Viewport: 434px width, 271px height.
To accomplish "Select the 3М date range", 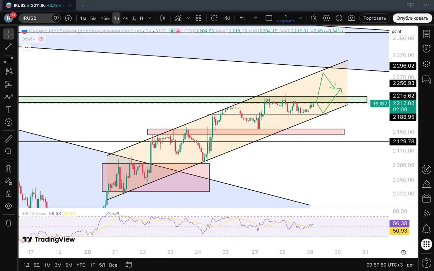I will point(58,265).
